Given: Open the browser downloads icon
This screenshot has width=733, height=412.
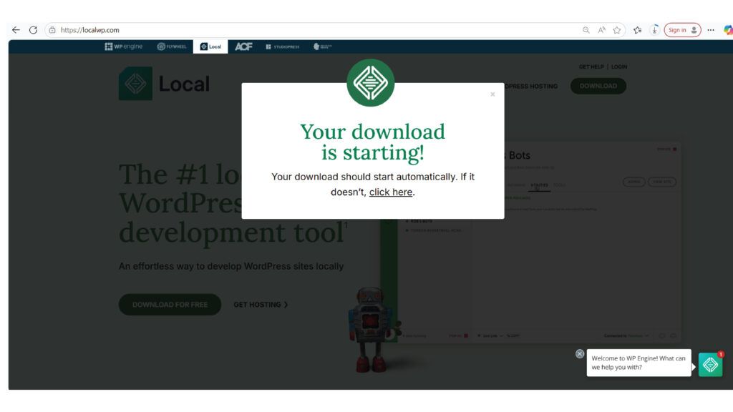Looking at the screenshot, I should pyautogui.click(x=654, y=30).
